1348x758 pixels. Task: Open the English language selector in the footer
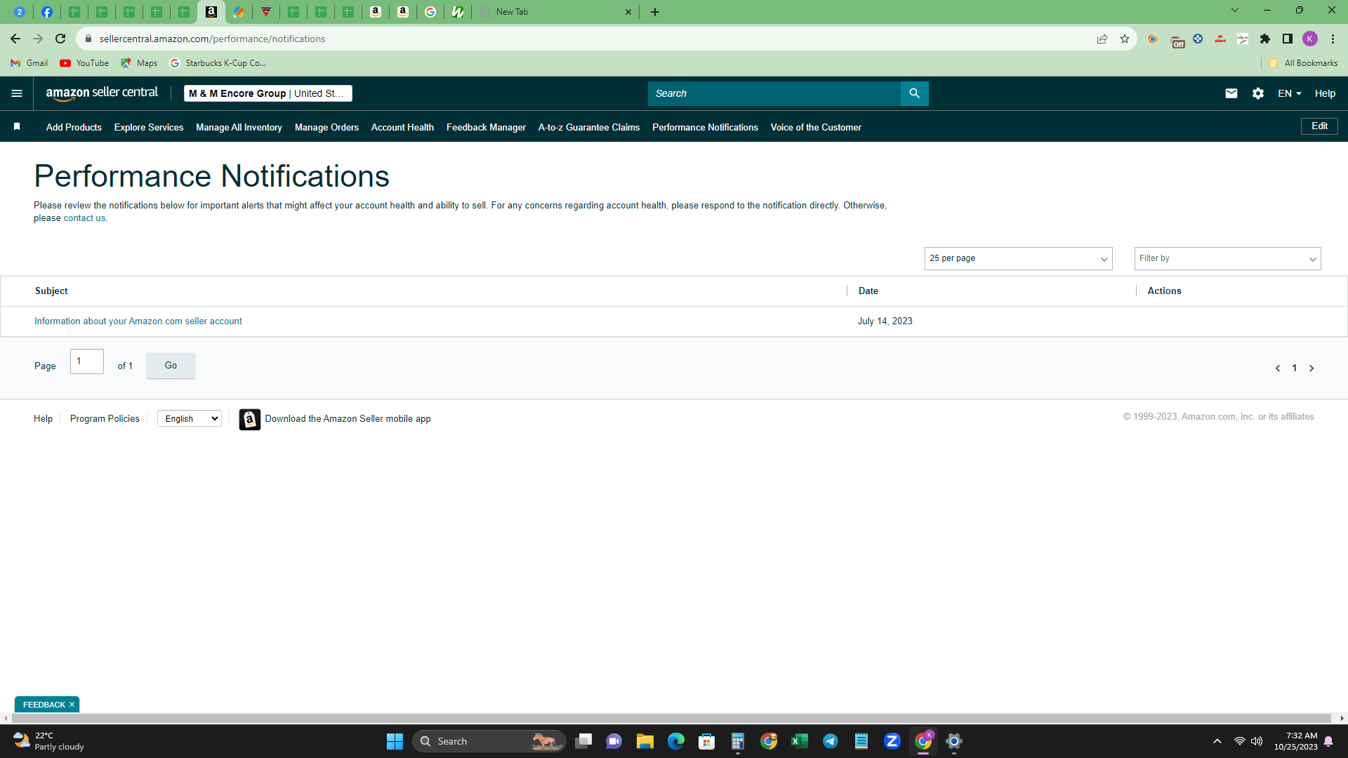190,418
